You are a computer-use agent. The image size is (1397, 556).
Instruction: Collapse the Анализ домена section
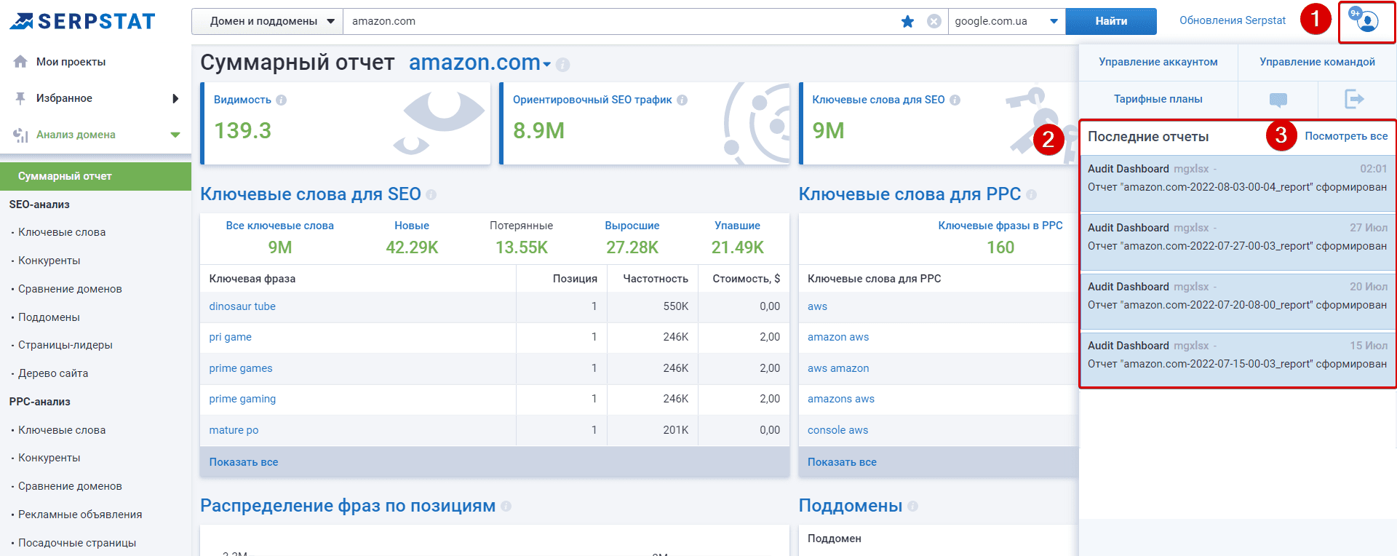pyautogui.click(x=95, y=135)
